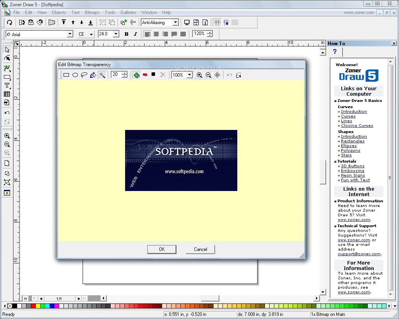Open the File menu
The height and width of the screenshot is (319, 399).
tap(16, 12)
